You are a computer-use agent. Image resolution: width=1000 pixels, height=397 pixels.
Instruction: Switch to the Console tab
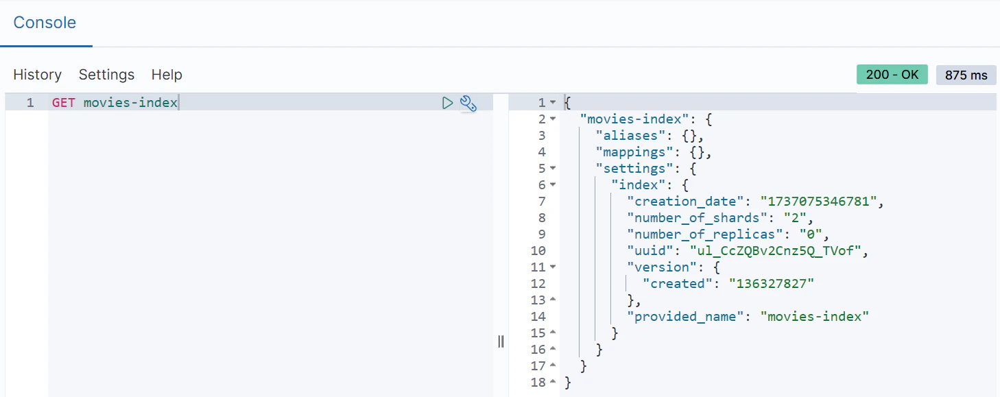pos(45,23)
